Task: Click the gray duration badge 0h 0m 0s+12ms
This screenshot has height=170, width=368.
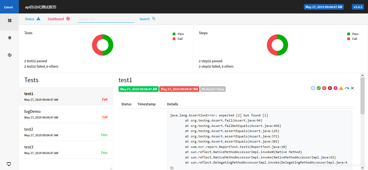Action: (213, 89)
